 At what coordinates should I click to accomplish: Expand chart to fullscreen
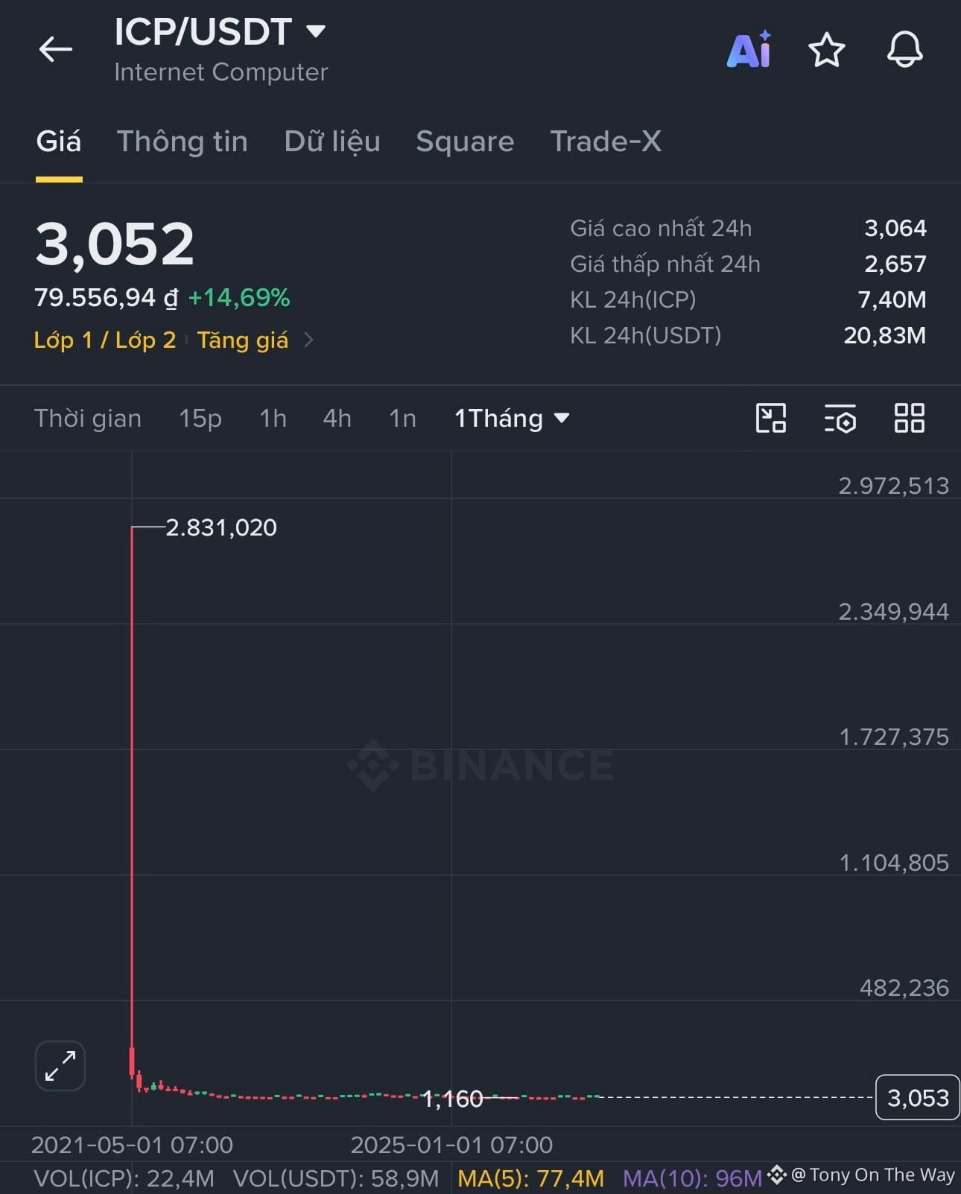click(x=60, y=1065)
